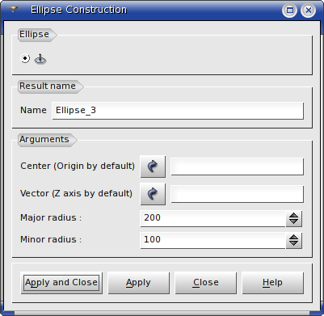324x316 pixels.
Task: Increase the Major radius value
Action: tap(293, 215)
